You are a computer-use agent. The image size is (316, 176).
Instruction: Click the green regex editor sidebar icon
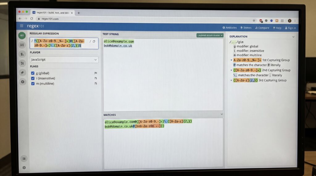[x=22, y=36]
